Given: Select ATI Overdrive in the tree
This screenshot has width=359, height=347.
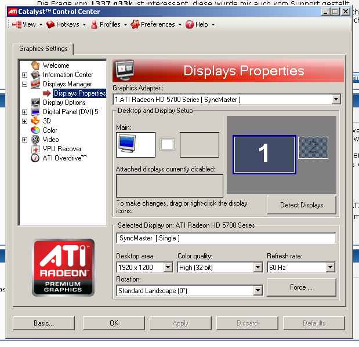Looking at the screenshot, I should tap(65, 158).
